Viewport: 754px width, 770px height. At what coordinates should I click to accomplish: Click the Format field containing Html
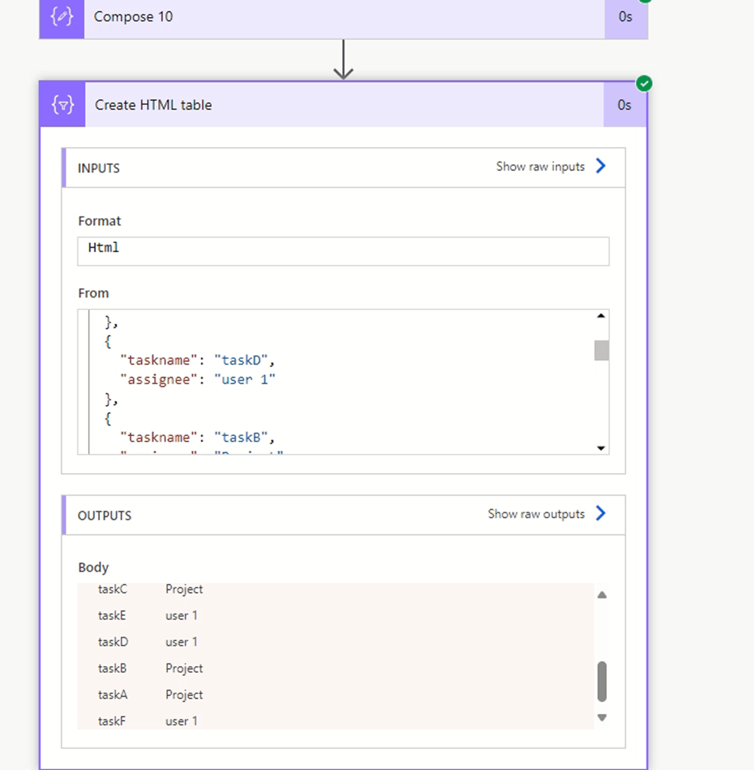click(343, 251)
